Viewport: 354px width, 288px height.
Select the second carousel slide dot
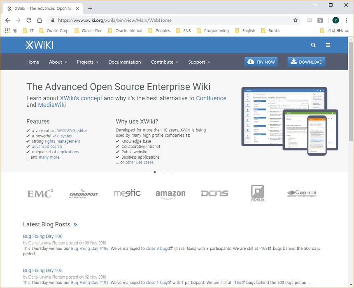pos(163,172)
